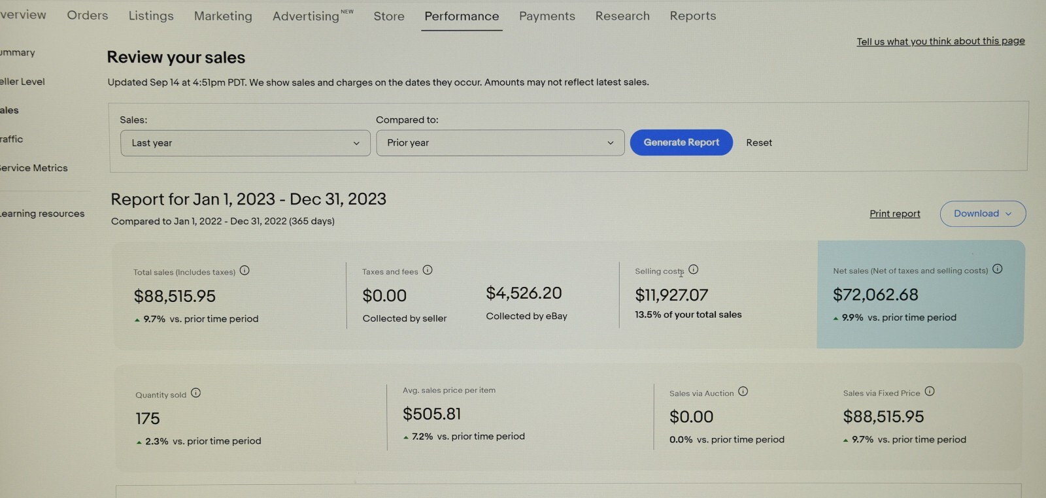Click the 'Compared to Jan 1, 2022' date range text

tap(223, 222)
